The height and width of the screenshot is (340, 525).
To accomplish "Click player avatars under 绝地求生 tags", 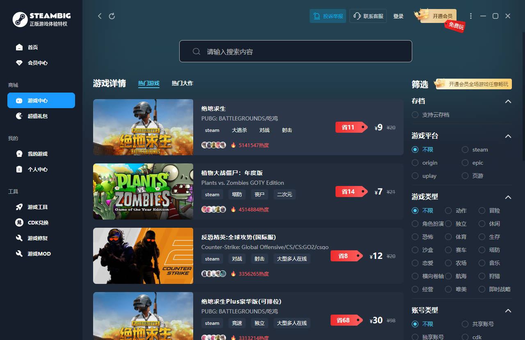I will (214, 145).
